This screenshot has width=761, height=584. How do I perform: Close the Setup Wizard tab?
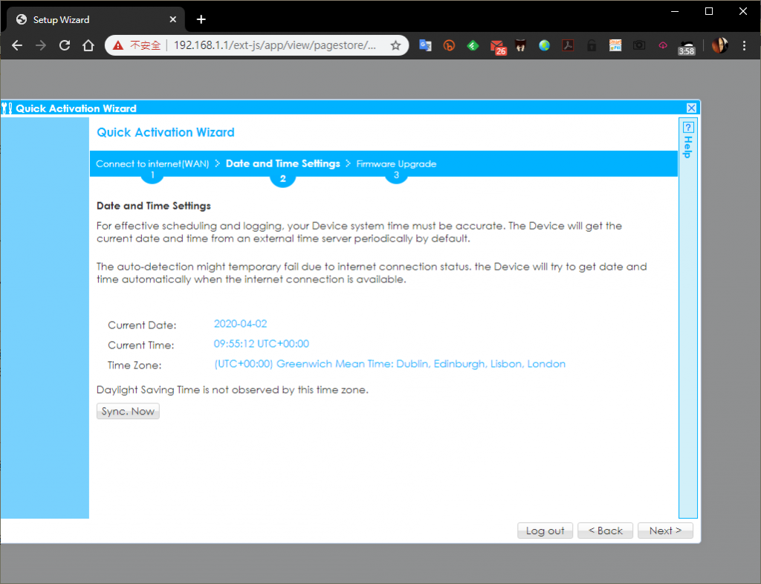click(172, 19)
